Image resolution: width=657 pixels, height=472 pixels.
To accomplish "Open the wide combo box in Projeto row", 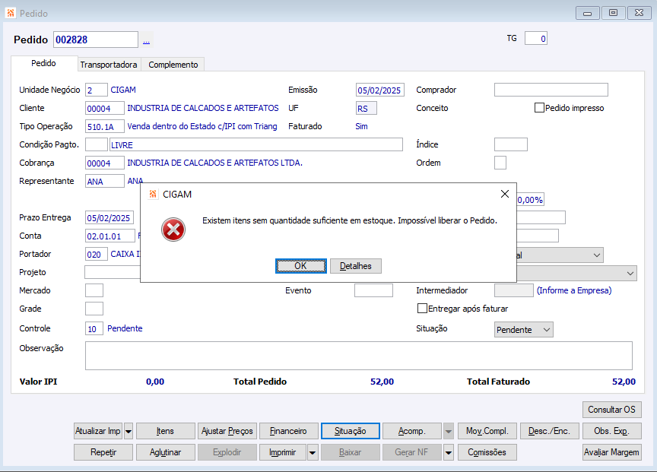I will [576, 273].
